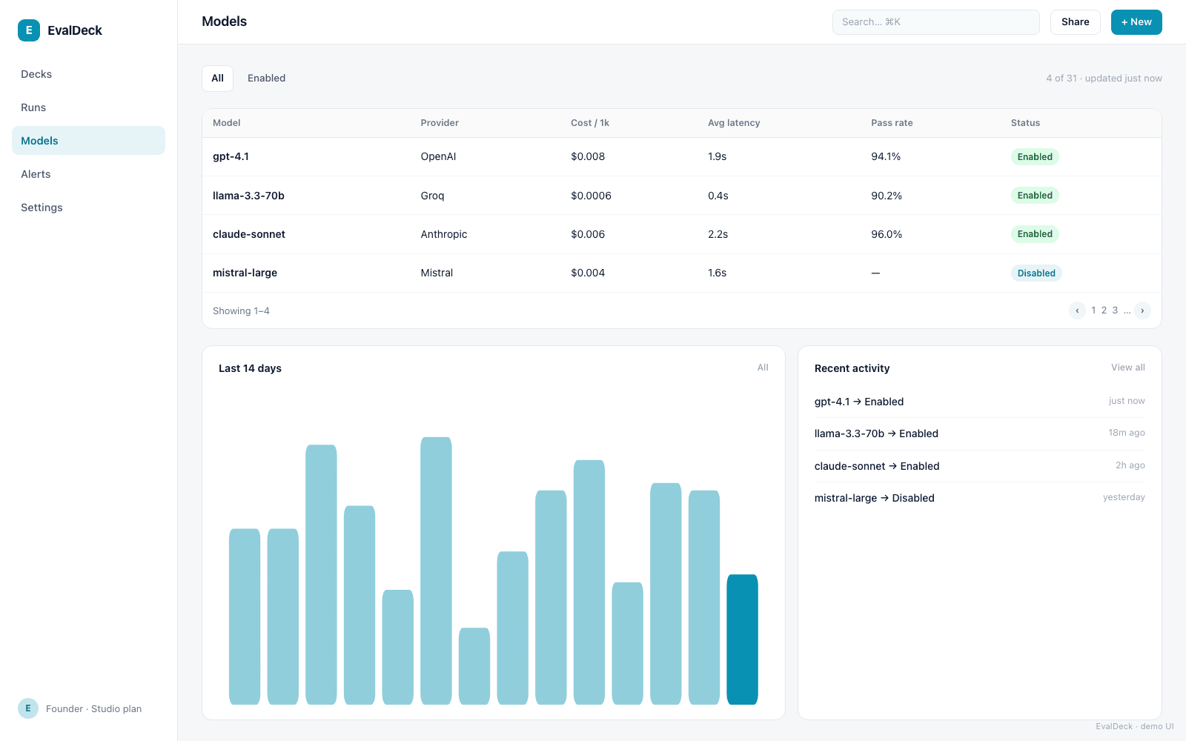Image resolution: width=1186 pixels, height=741 pixels.
Task: Click the pagination ellipsis
Action: [1127, 310]
